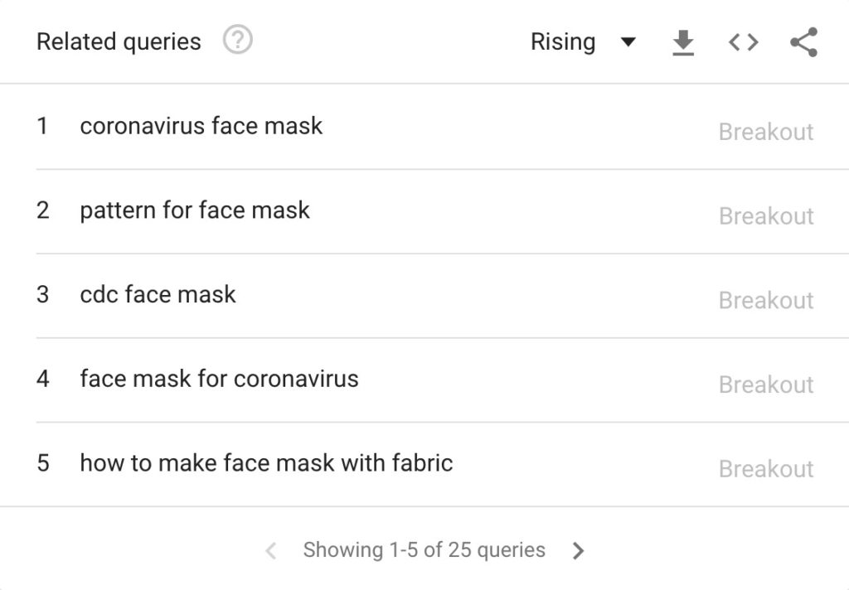Viewport: 849px width, 590px height.
Task: Open the "face mask for coronavirus" query
Action: click(219, 379)
